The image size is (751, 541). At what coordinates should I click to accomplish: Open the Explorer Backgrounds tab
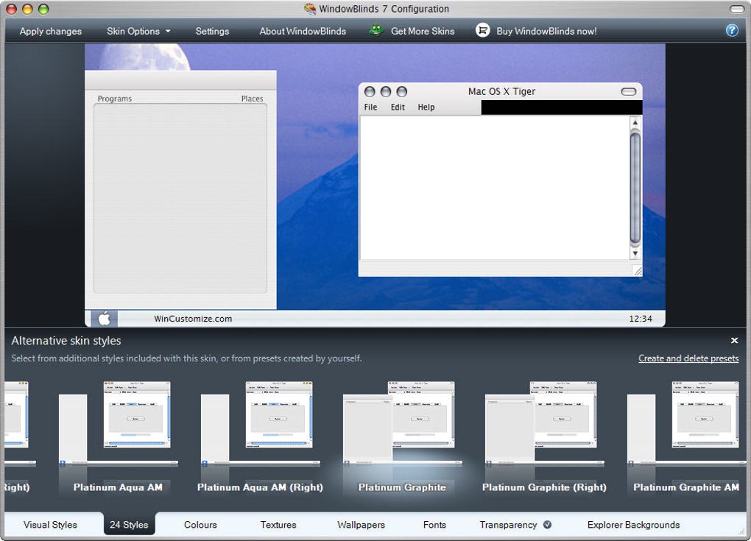tap(633, 525)
